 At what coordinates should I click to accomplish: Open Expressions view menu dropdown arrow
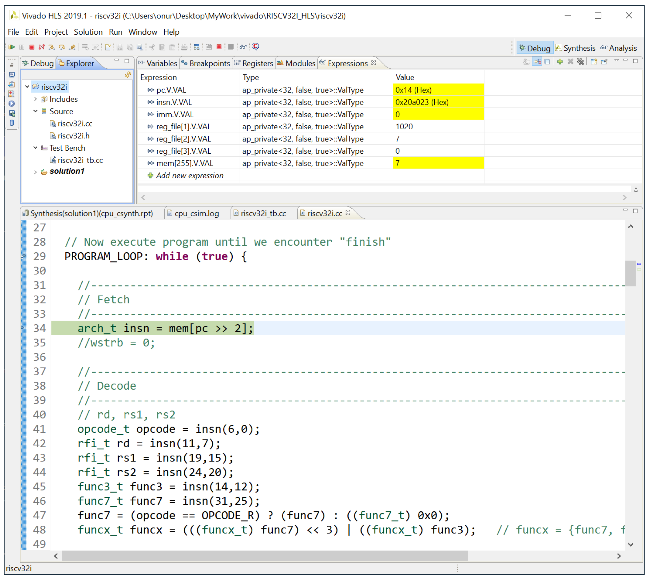point(617,61)
